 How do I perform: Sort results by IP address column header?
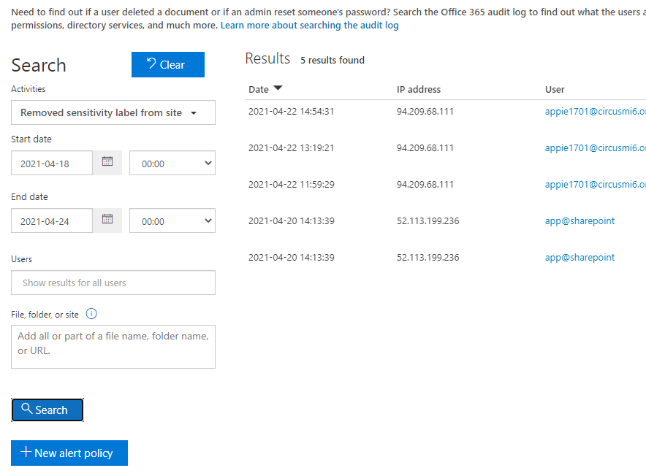(419, 90)
